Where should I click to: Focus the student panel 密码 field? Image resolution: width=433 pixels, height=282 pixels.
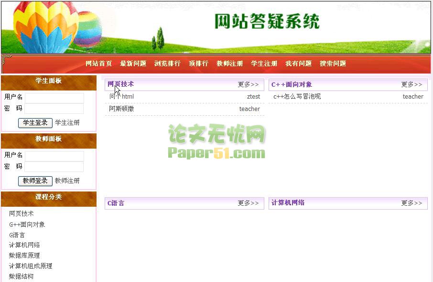[54, 109]
